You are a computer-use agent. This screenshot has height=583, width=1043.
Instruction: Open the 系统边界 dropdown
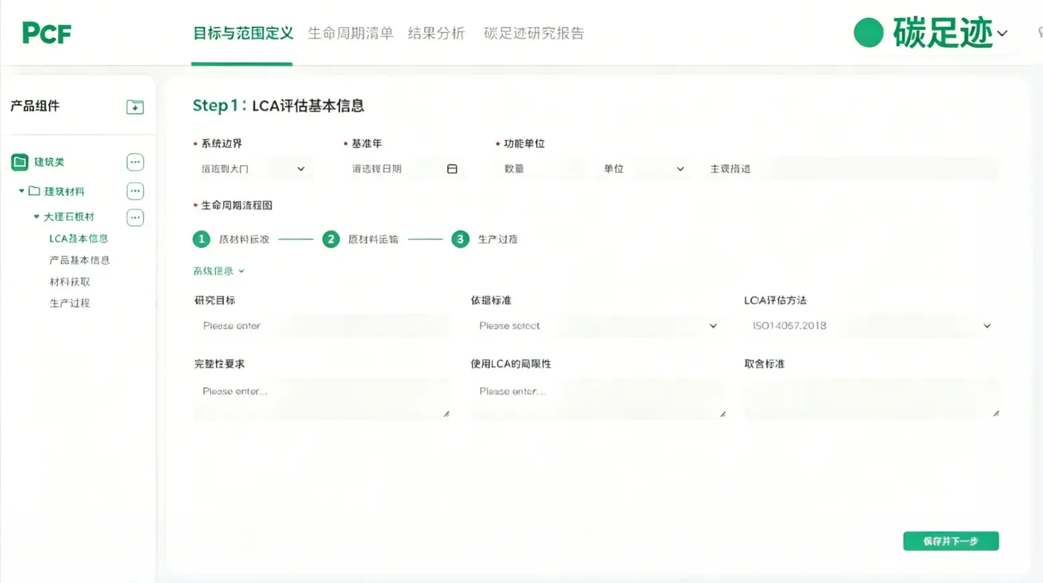coord(300,168)
